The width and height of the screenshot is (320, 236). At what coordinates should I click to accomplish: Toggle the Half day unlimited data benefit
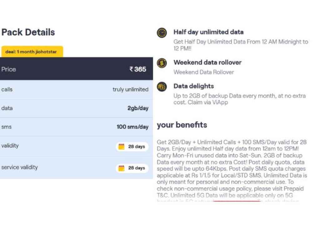point(208,32)
